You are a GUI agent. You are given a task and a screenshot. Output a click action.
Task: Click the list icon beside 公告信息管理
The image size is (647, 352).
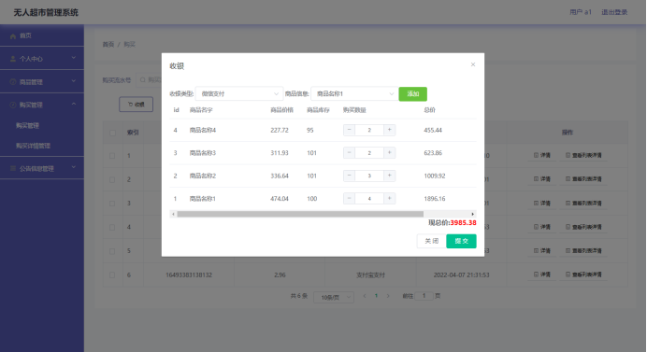click(13, 168)
